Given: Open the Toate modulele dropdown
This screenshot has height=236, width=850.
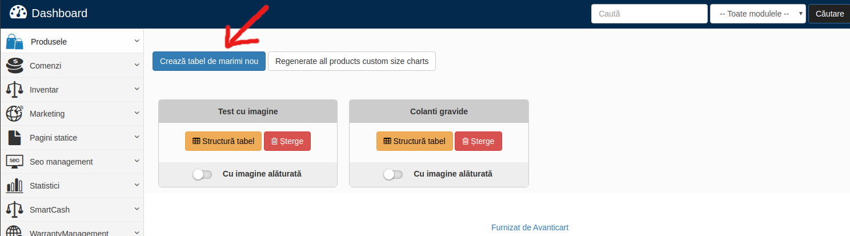Looking at the screenshot, I should 758,14.
